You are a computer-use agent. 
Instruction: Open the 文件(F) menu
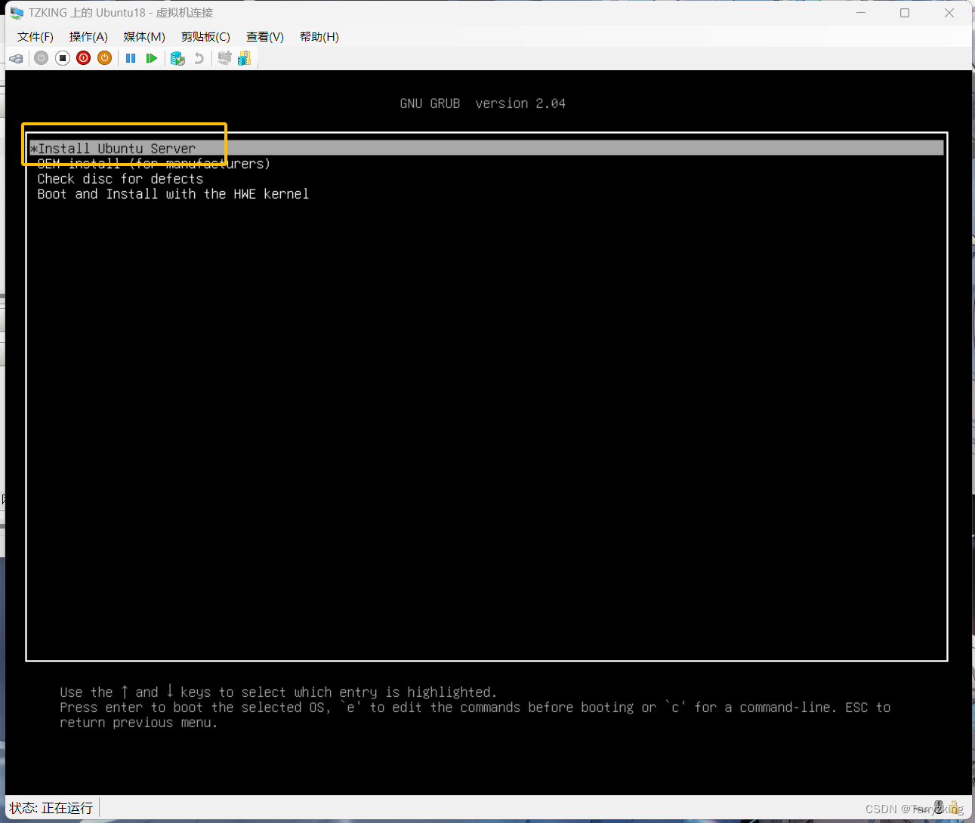coord(35,37)
